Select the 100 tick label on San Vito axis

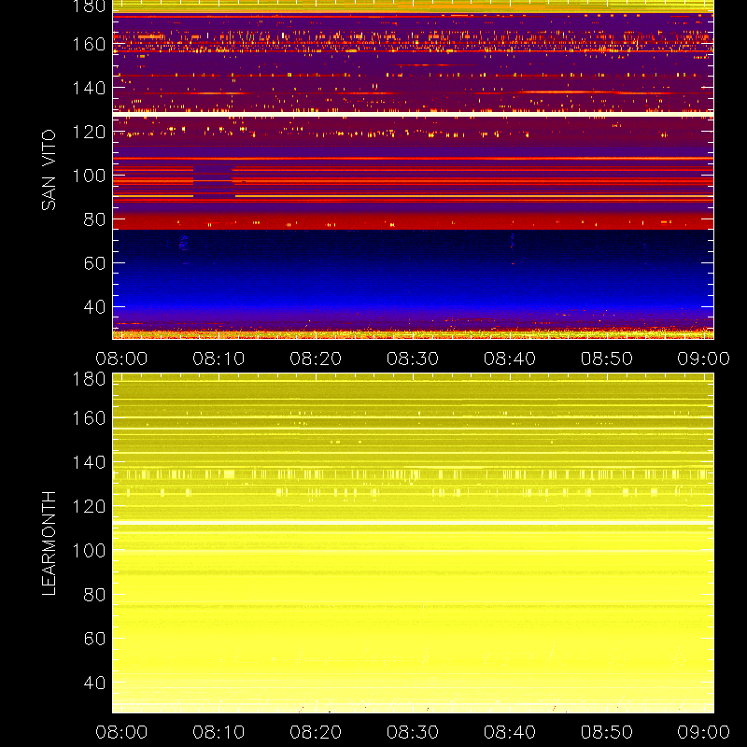[x=89, y=176]
